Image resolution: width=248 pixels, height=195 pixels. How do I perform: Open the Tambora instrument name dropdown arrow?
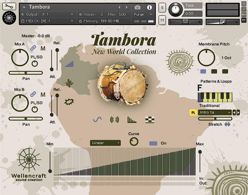(24, 7)
